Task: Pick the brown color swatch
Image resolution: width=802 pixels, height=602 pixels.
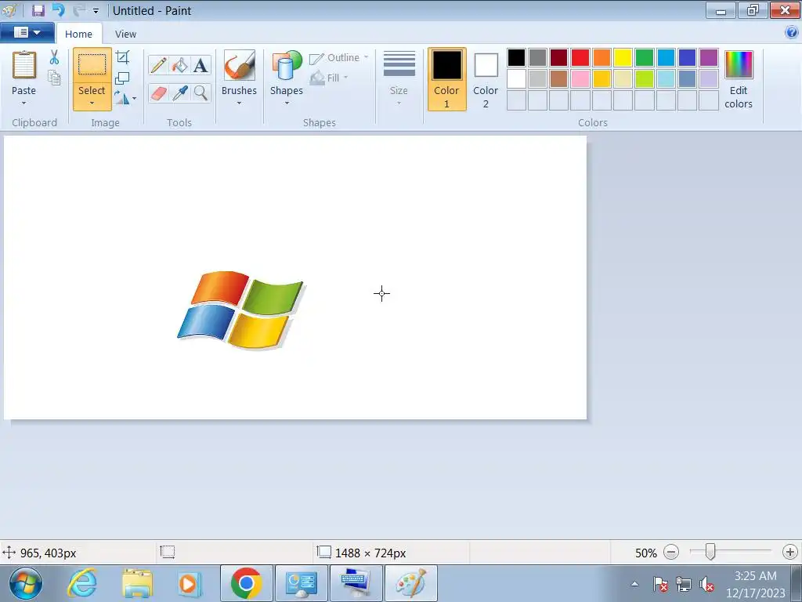Action: click(x=558, y=79)
